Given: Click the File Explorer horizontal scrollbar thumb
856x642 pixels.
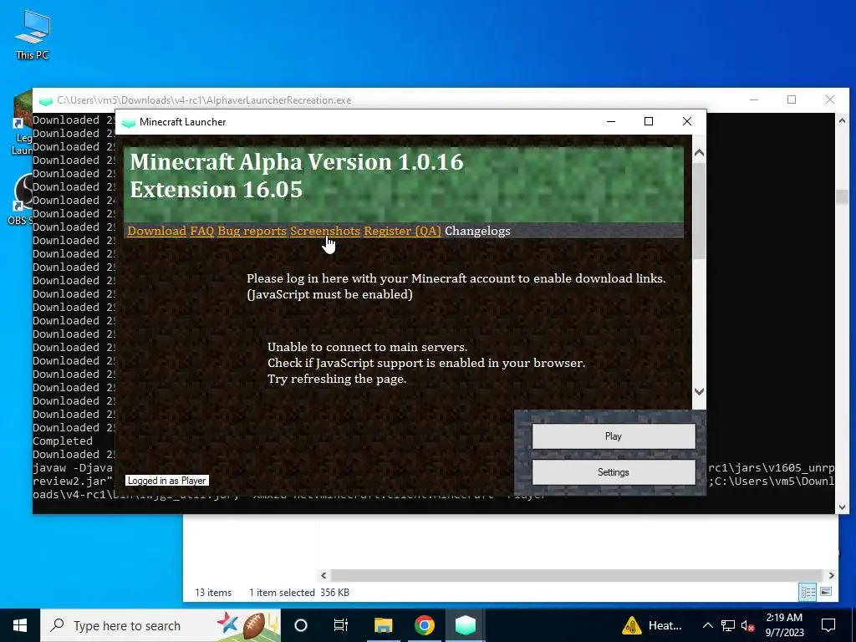Looking at the screenshot, I should 577,575.
